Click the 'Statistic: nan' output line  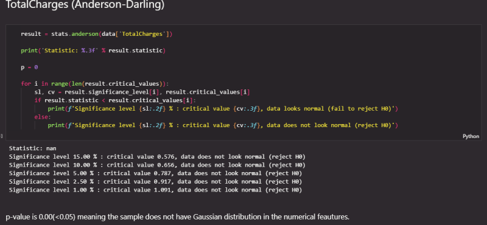coord(33,148)
